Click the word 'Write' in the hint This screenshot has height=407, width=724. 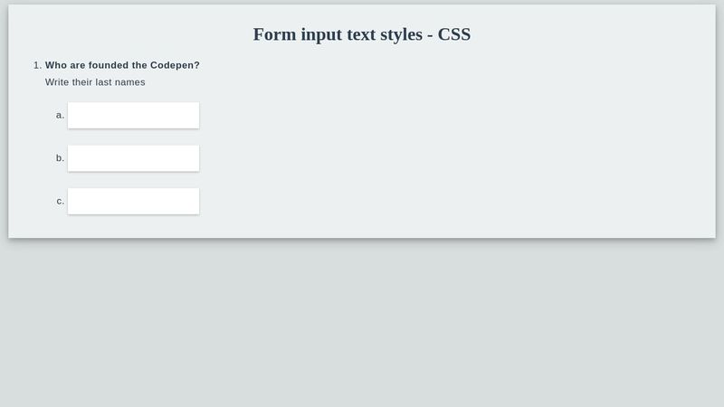tap(57, 82)
